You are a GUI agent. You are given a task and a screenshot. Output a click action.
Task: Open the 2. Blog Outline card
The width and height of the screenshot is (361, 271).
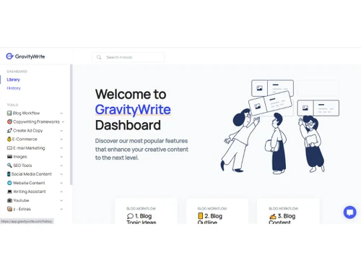pos(217,211)
